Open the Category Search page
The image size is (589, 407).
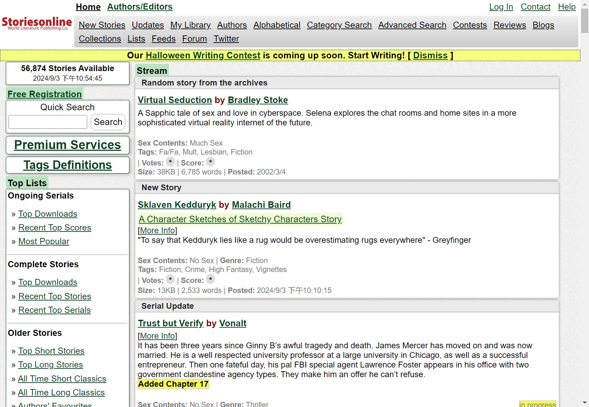tap(339, 25)
